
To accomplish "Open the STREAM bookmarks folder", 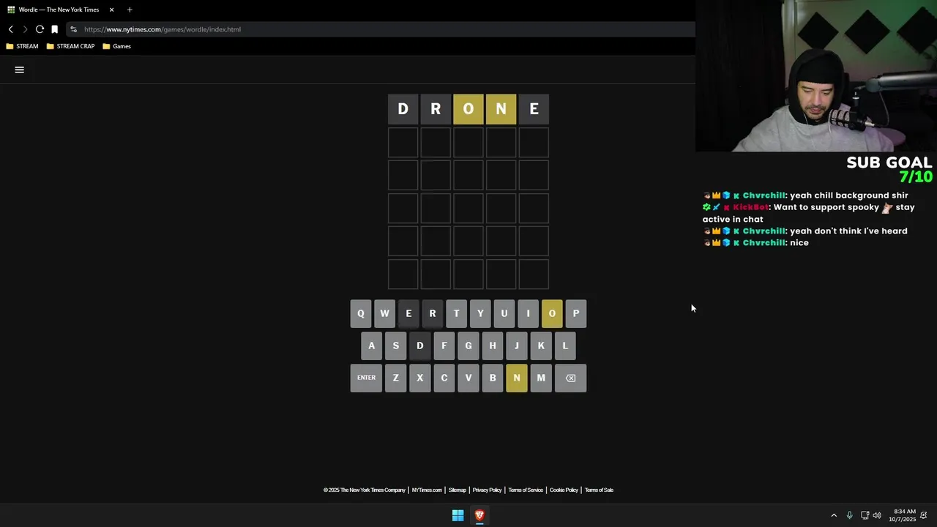I will 22,46.
